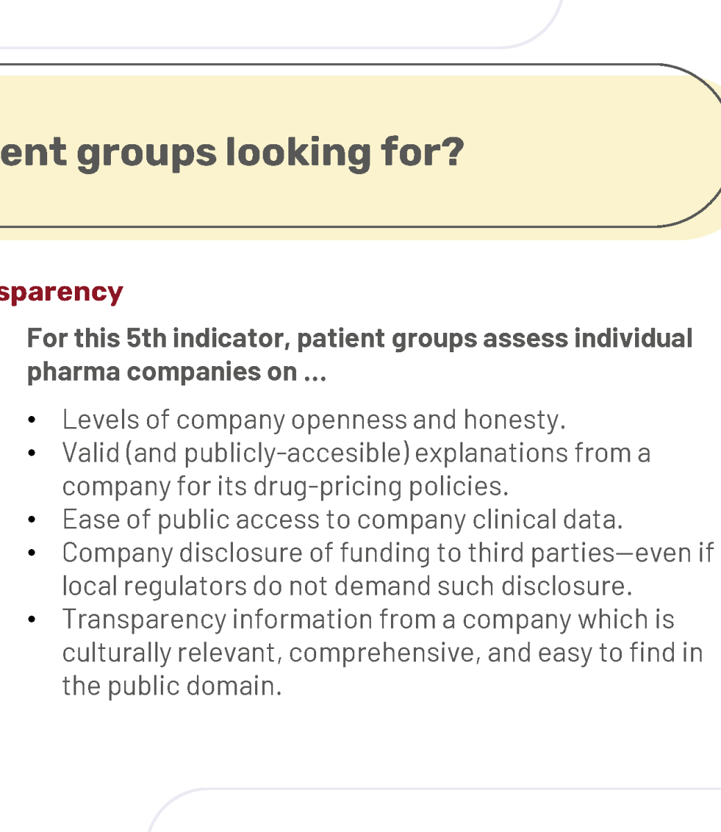Click 'Company disclosure of funding to third parties' line
The height and width of the screenshot is (832, 721).
click(x=388, y=553)
